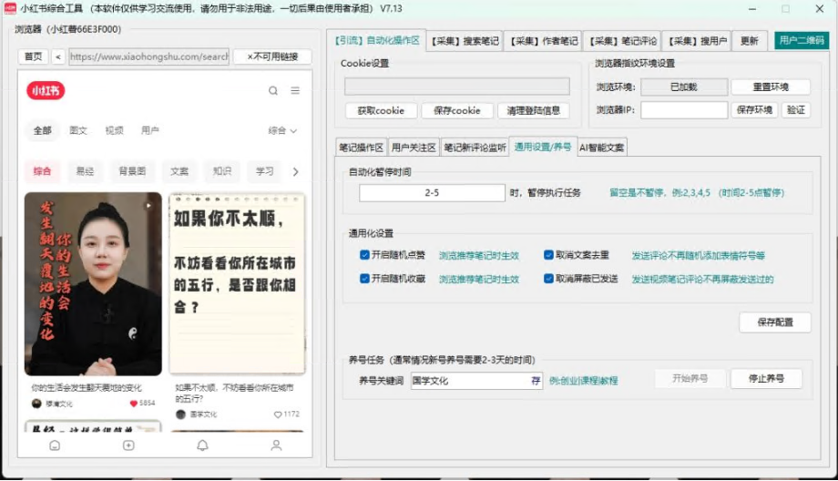This screenshot has width=838, height=481.
Task: Switch to 【引流】自动化操作区 tab
Action: click(x=377, y=41)
